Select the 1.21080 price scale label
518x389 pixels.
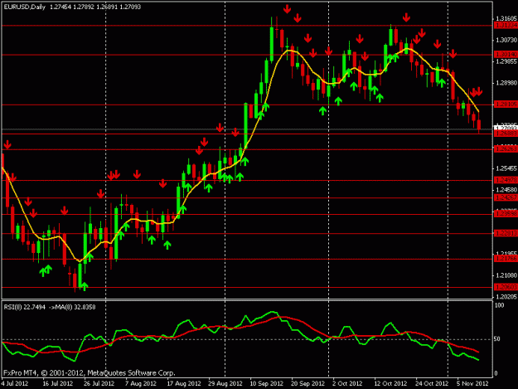[506, 275]
